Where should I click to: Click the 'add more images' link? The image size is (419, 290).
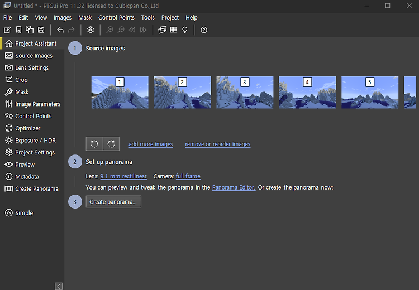pyautogui.click(x=151, y=144)
